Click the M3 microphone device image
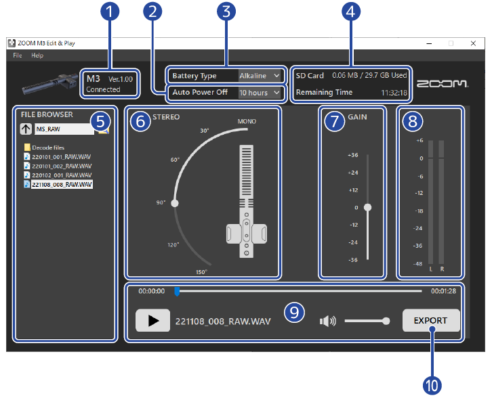 click(50, 84)
